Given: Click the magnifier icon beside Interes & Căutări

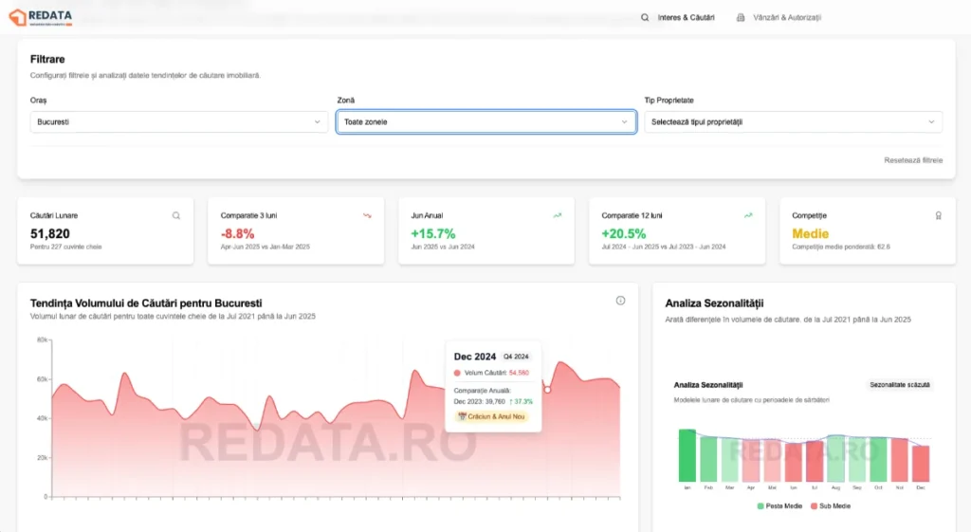Looking at the screenshot, I should pyautogui.click(x=646, y=18).
